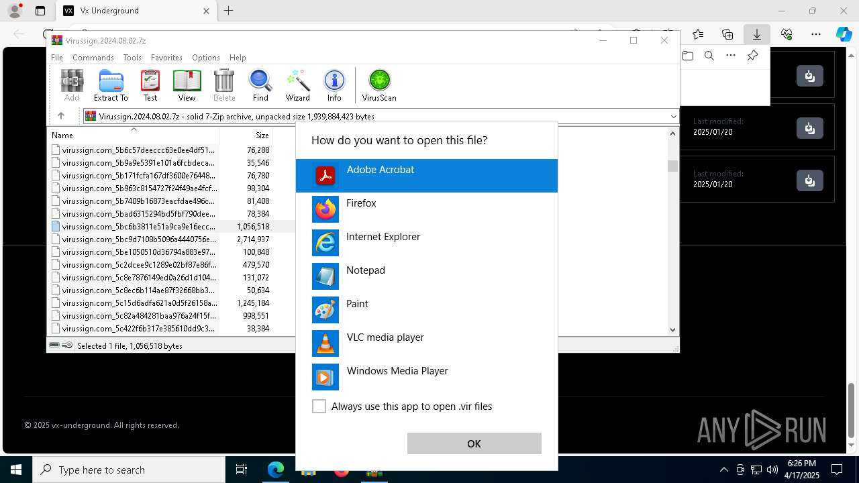Open Edge profile avatar icon
This screenshot has height=483, width=859.
point(14,11)
